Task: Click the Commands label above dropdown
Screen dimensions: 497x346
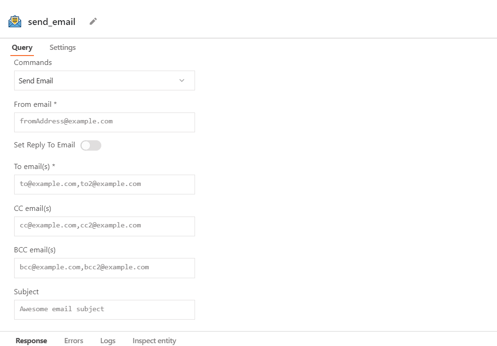Action: coord(33,63)
